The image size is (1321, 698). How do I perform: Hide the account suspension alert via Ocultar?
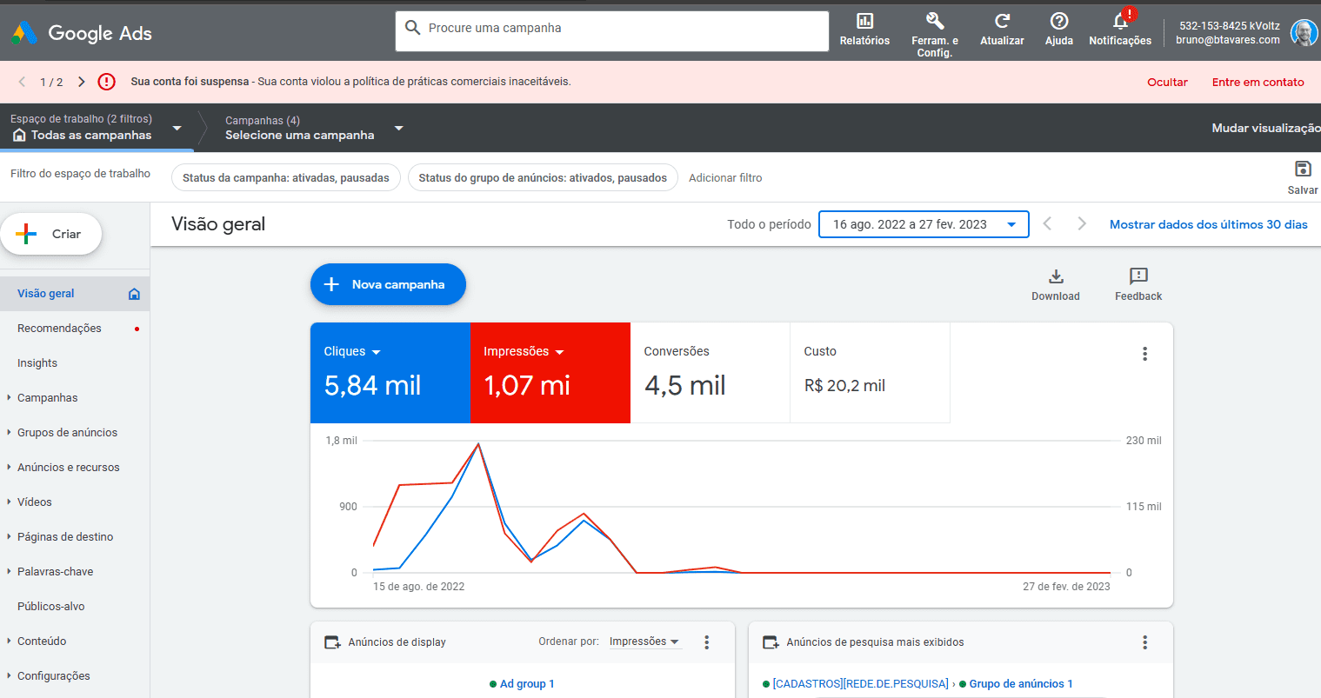pos(1167,83)
